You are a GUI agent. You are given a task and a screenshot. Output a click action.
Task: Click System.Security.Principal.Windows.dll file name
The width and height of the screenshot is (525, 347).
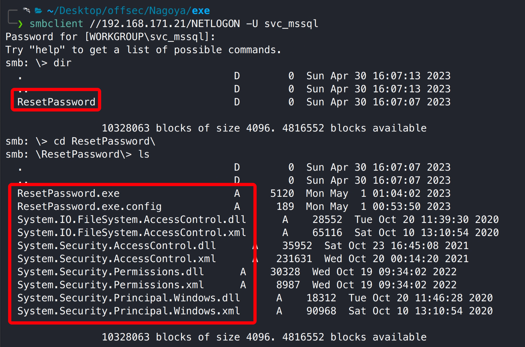129,298
